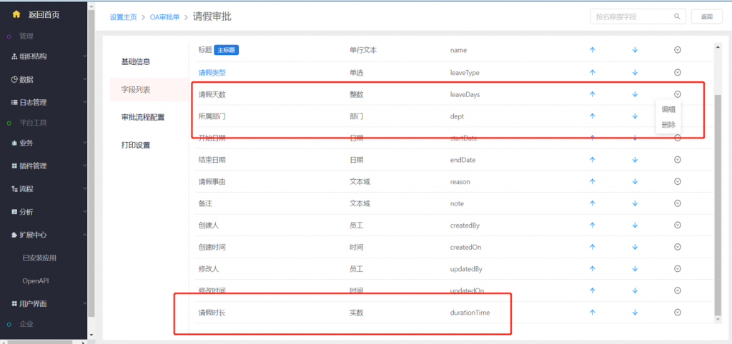Click the search magnifier icon
Viewport: 732px width, 344px height.
point(676,16)
